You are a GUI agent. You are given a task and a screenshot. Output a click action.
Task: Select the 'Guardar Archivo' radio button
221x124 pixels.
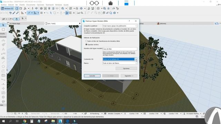86,44
